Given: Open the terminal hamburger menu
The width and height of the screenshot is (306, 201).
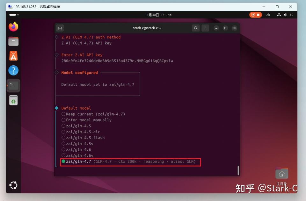Looking at the screenshot, I should [205, 28].
